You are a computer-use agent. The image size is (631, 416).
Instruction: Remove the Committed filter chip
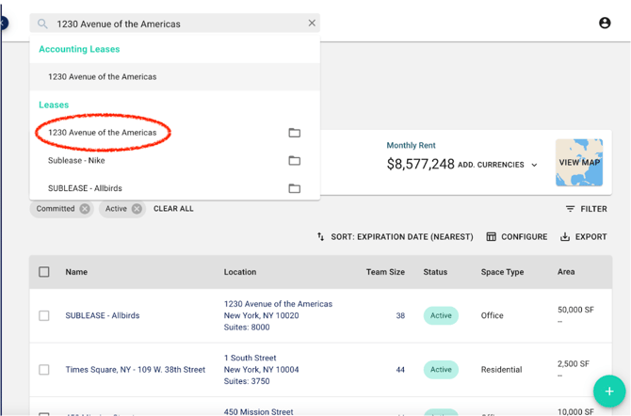[85, 209]
